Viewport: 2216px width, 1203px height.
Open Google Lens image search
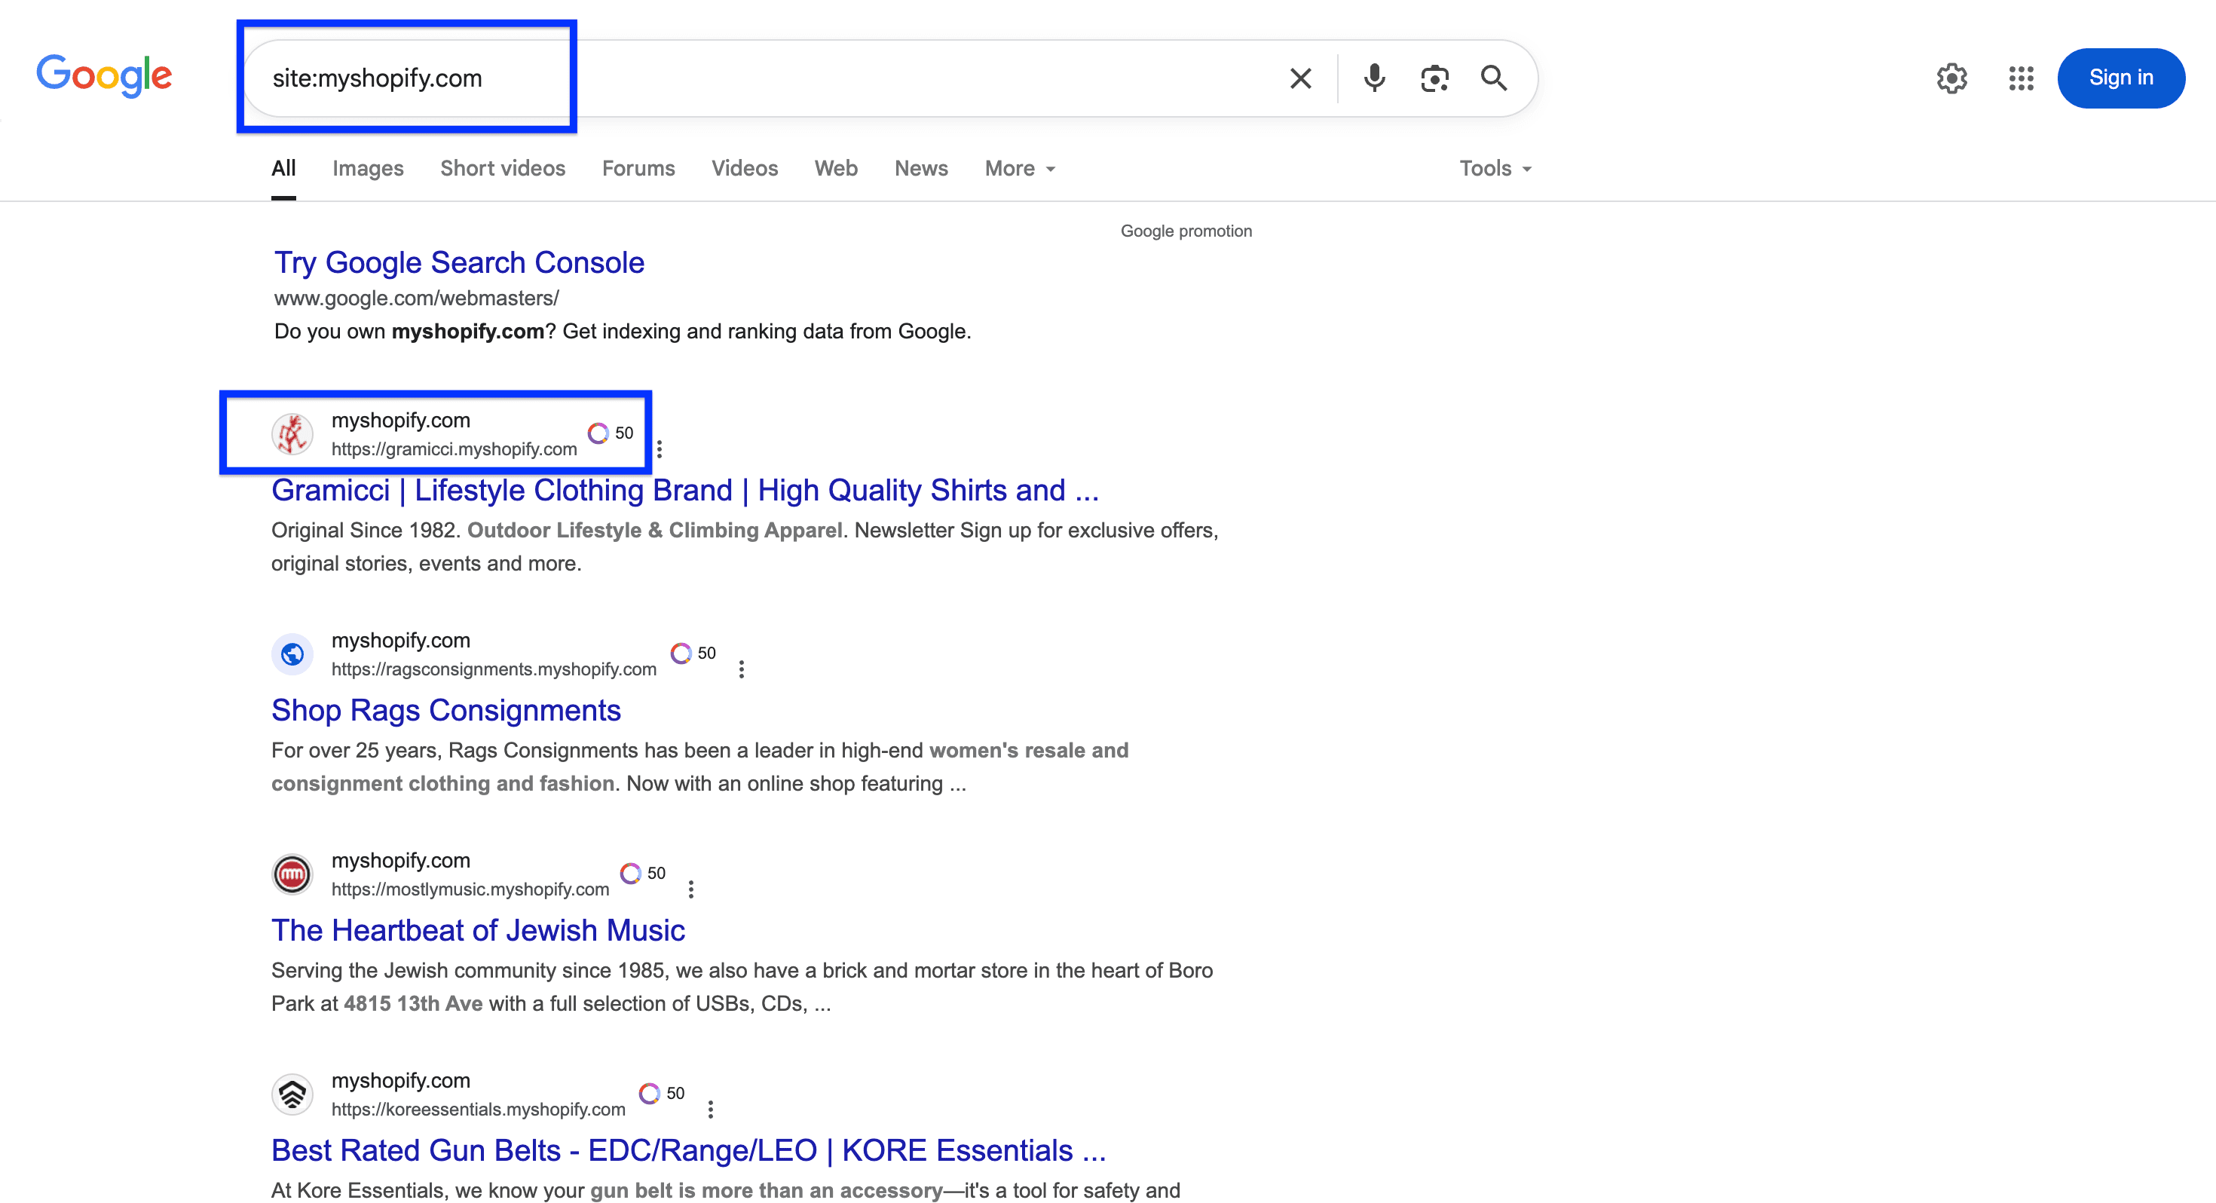point(1434,78)
